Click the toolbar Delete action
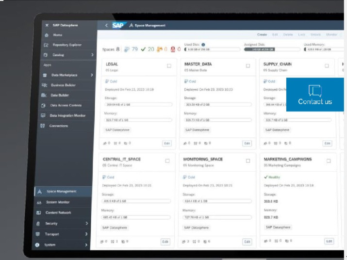The width and height of the screenshot is (347, 260). click(x=288, y=34)
